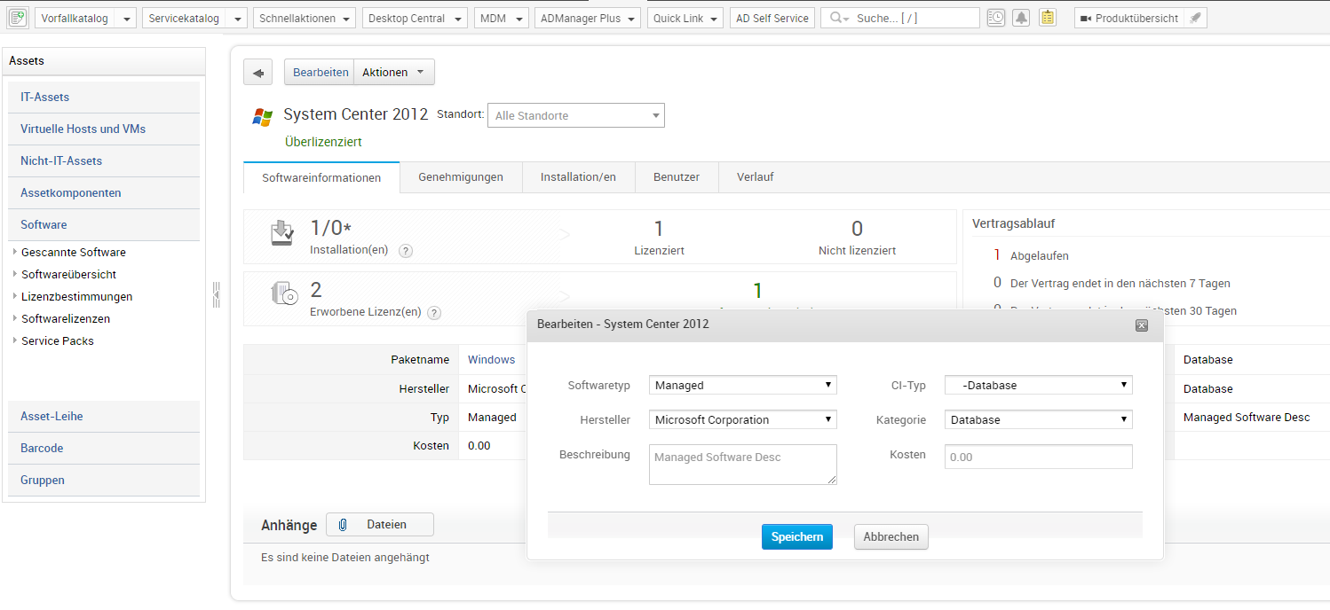Click the new request icon in the top-left corner
The height and width of the screenshot is (610, 1330).
pyautogui.click(x=18, y=18)
